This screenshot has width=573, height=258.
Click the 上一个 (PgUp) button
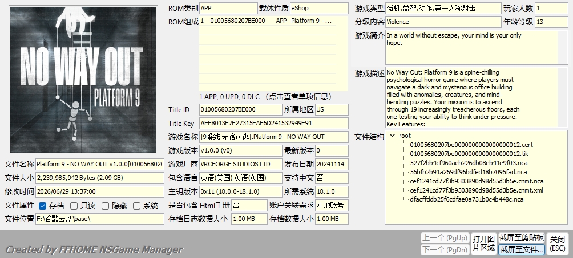(445, 238)
